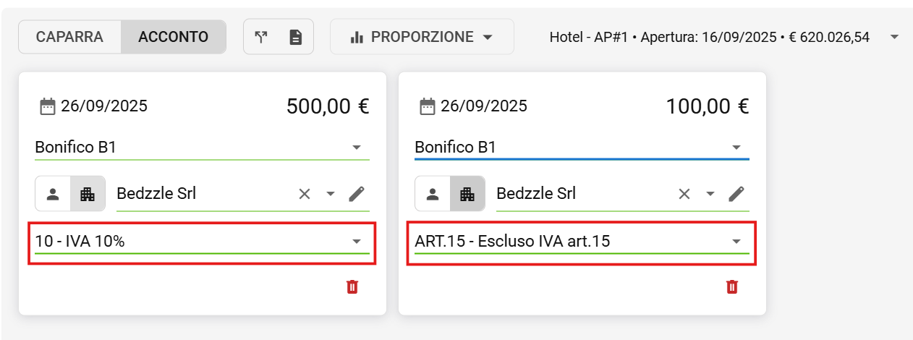Open Bonifico B1 dropdown in the 100,00 € card
The width and height of the screenshot is (913, 340).
click(736, 148)
